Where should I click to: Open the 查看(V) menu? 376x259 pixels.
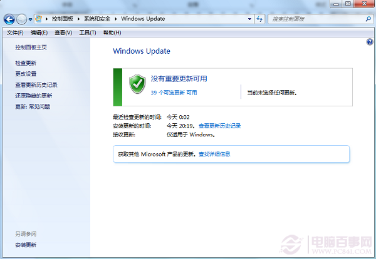click(x=63, y=33)
